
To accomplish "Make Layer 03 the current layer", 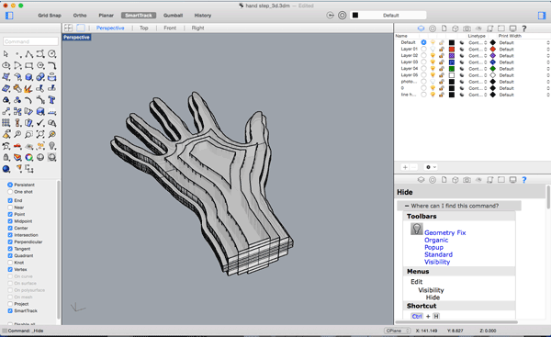I will (423, 62).
